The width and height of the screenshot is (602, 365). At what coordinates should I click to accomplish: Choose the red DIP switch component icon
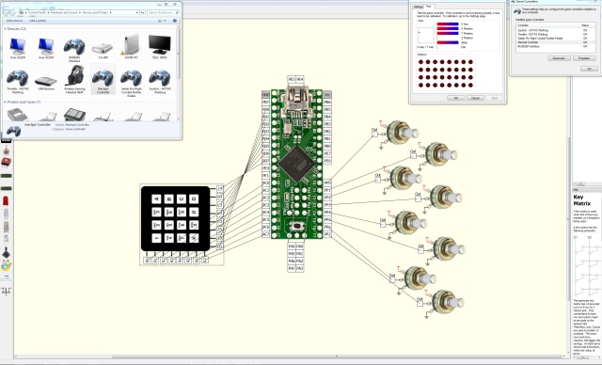click(x=6, y=162)
